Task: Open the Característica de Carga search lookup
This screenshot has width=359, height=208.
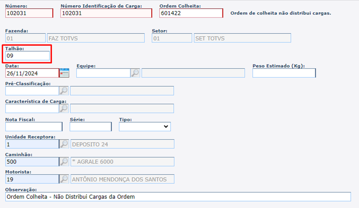Action: point(64,108)
